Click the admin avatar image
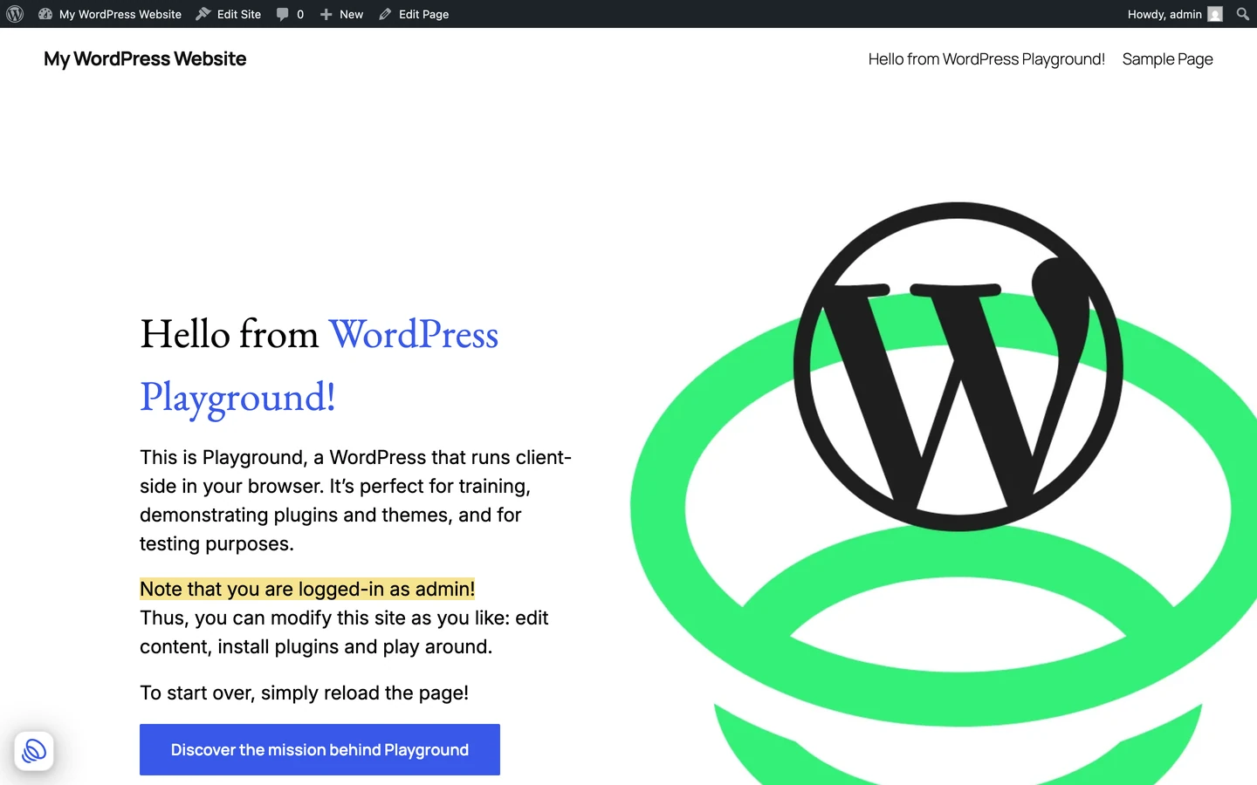 (1215, 14)
